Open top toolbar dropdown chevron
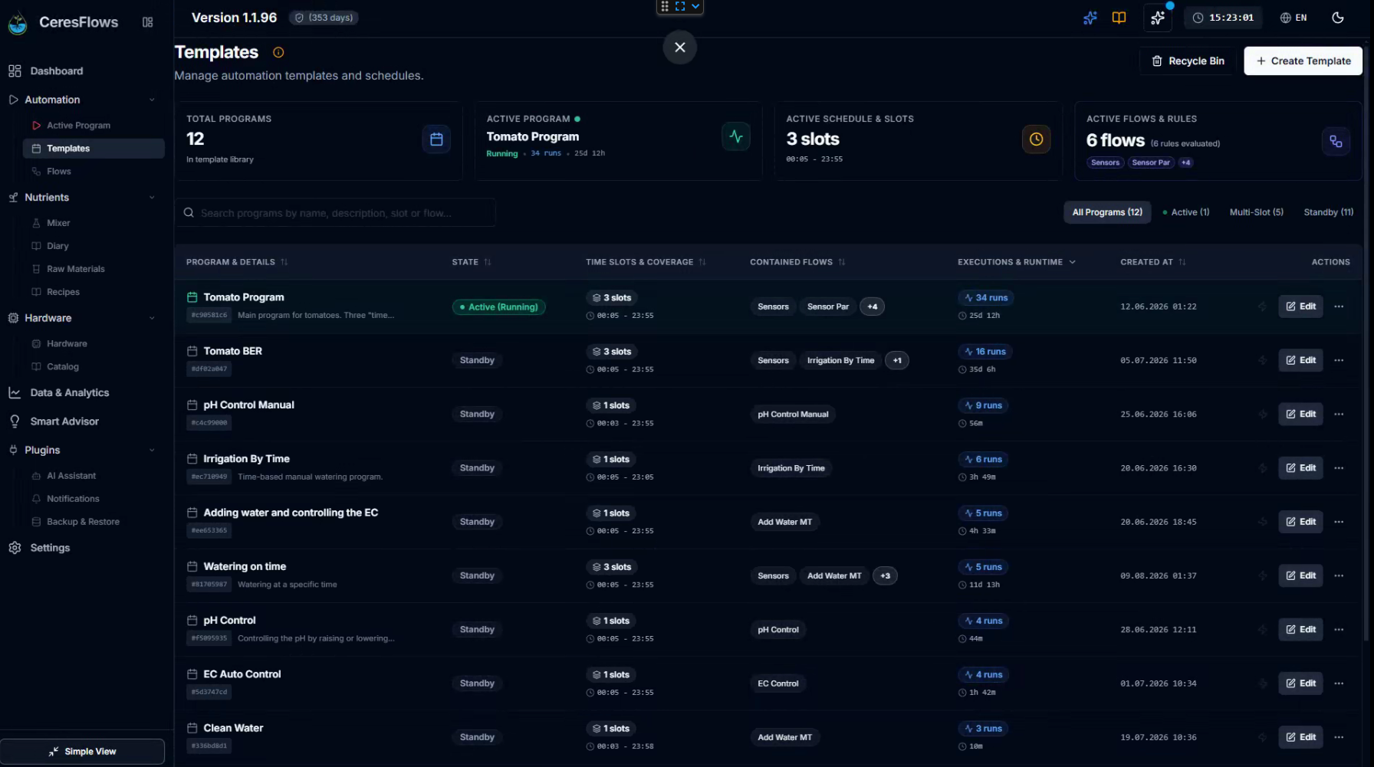The height and width of the screenshot is (767, 1374). (x=695, y=6)
